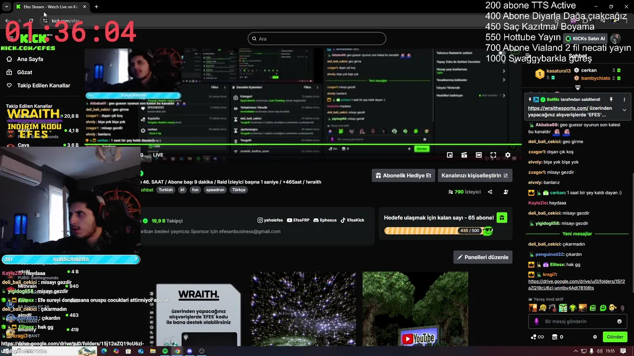Open the EfesFRP YouTube link
This screenshot has height=356, width=634.
click(x=298, y=220)
